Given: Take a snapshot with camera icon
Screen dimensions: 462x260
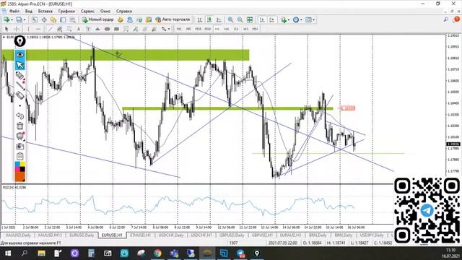Looking at the screenshot, I should click(20, 146).
